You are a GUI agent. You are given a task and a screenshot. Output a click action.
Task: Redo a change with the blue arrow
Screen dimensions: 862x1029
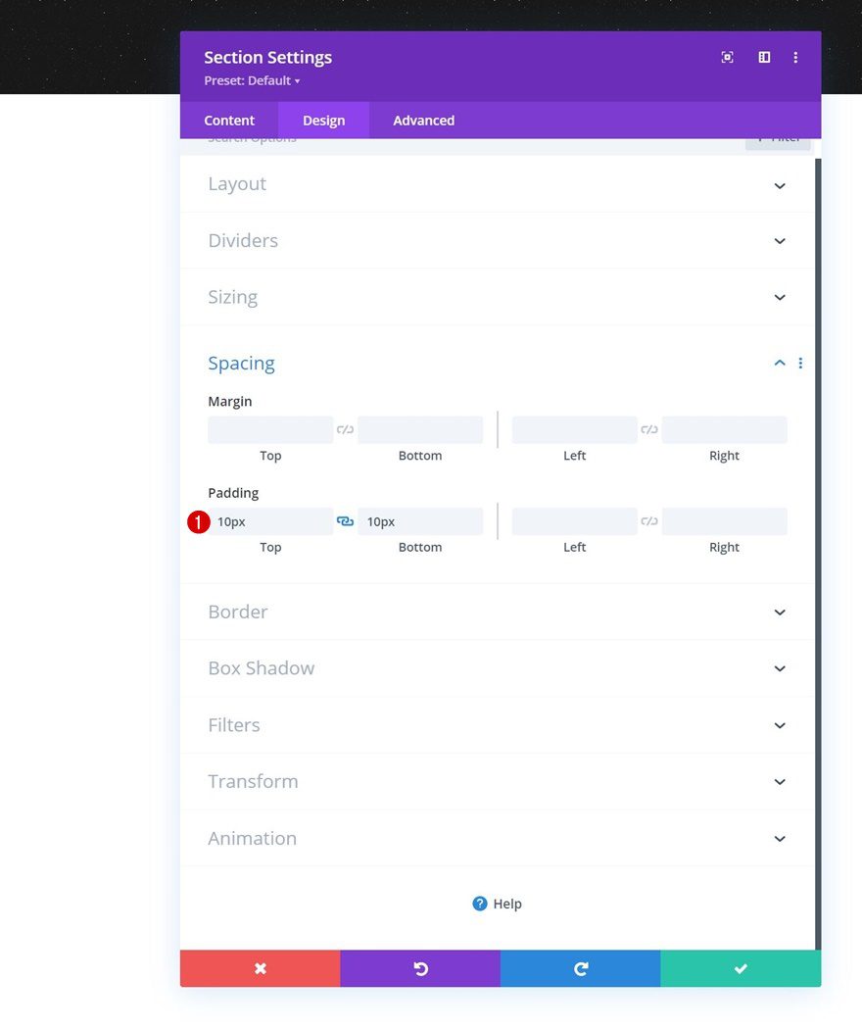click(581, 968)
